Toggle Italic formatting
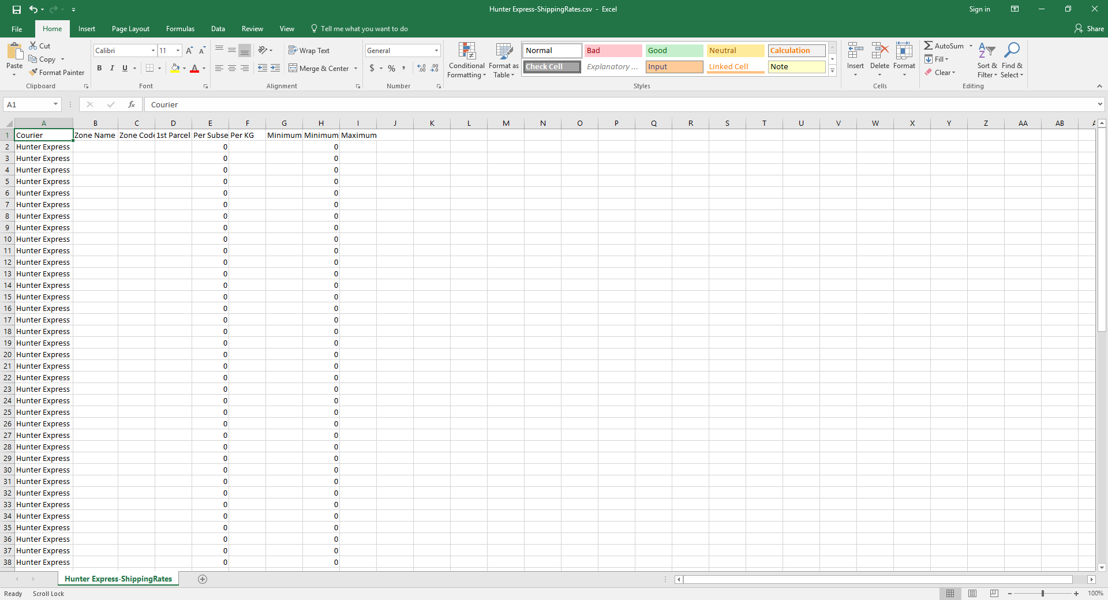 click(x=112, y=68)
